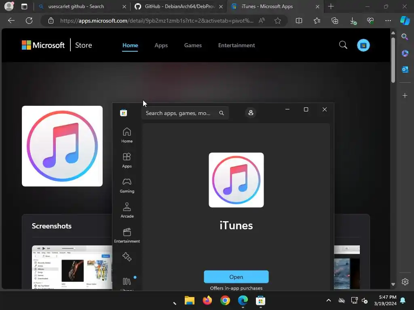Screen dimensions: 414x310
Task: Open Copilot in the Edge sidebar
Action: point(405,21)
